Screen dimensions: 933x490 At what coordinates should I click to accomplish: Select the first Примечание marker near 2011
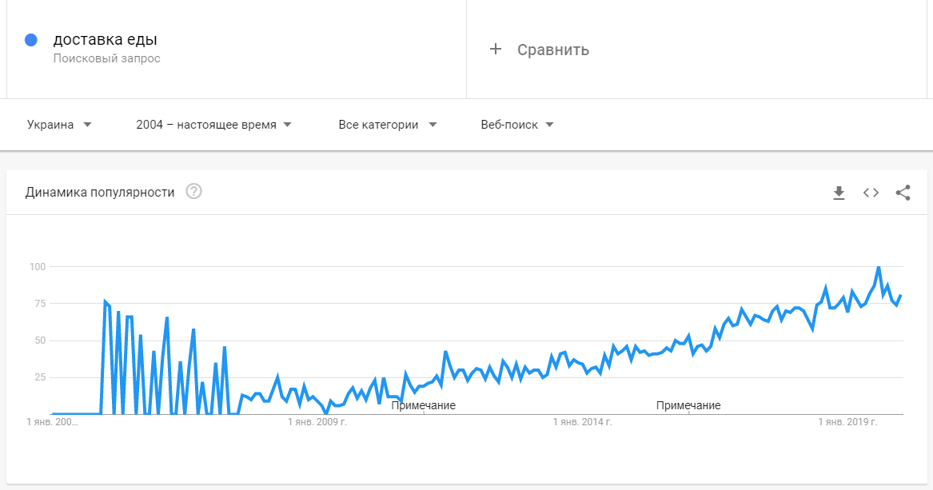click(424, 405)
